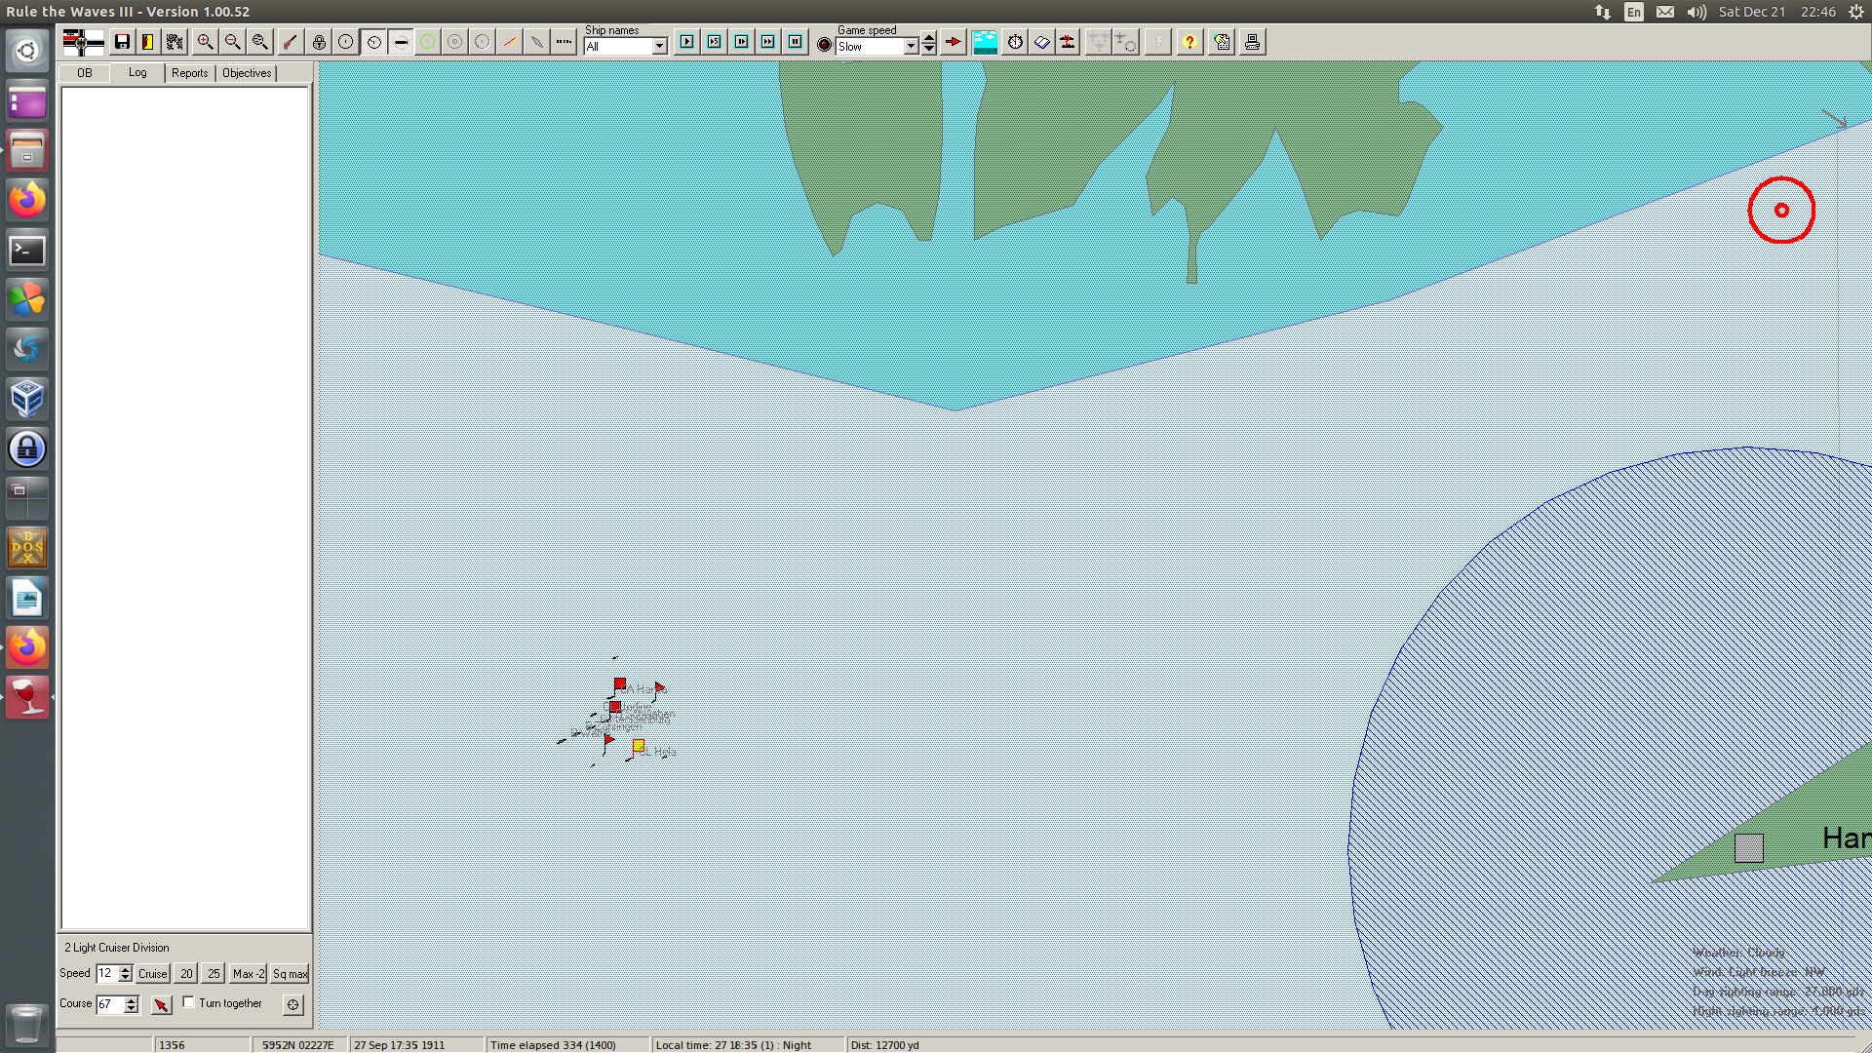Click the play 5 turns button
The height and width of the screenshot is (1053, 1872).
715,42
